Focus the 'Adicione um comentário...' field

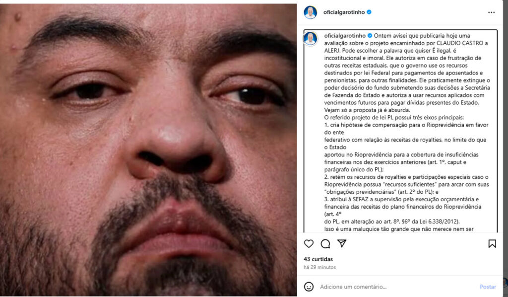pos(398,287)
